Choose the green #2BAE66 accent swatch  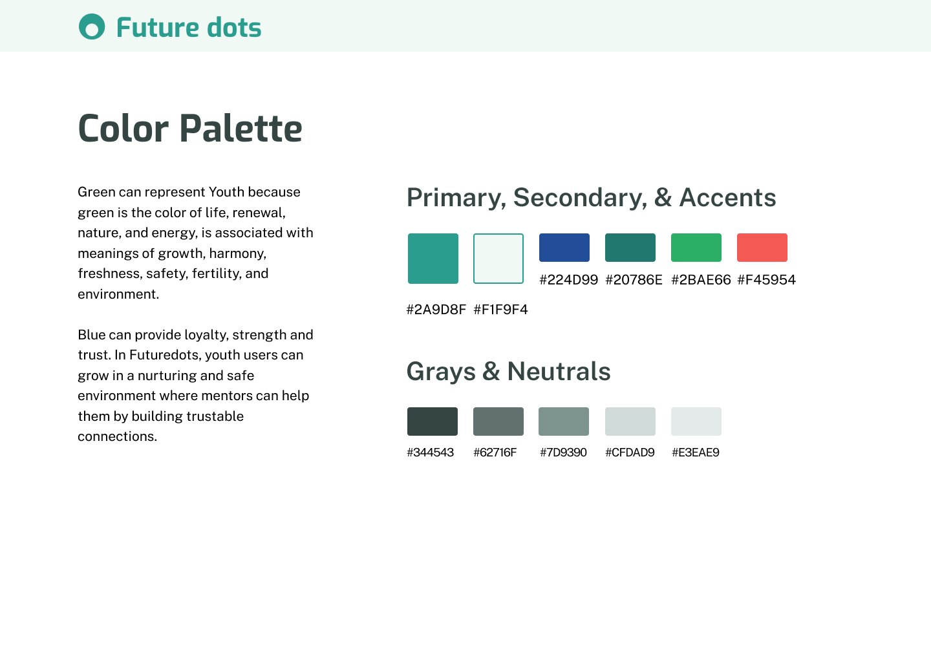(x=696, y=248)
